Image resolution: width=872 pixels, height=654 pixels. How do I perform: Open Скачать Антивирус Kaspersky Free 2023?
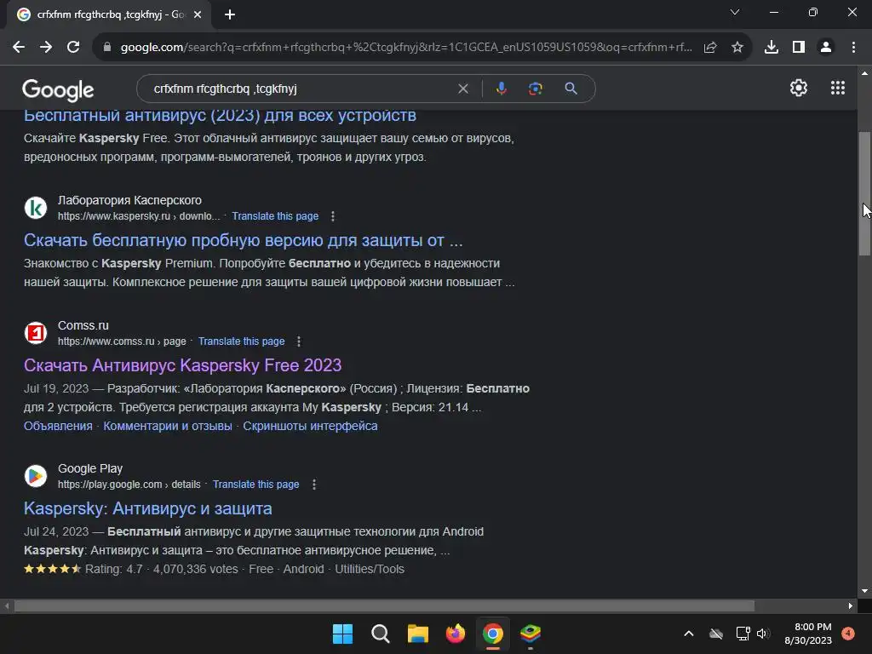point(182,365)
